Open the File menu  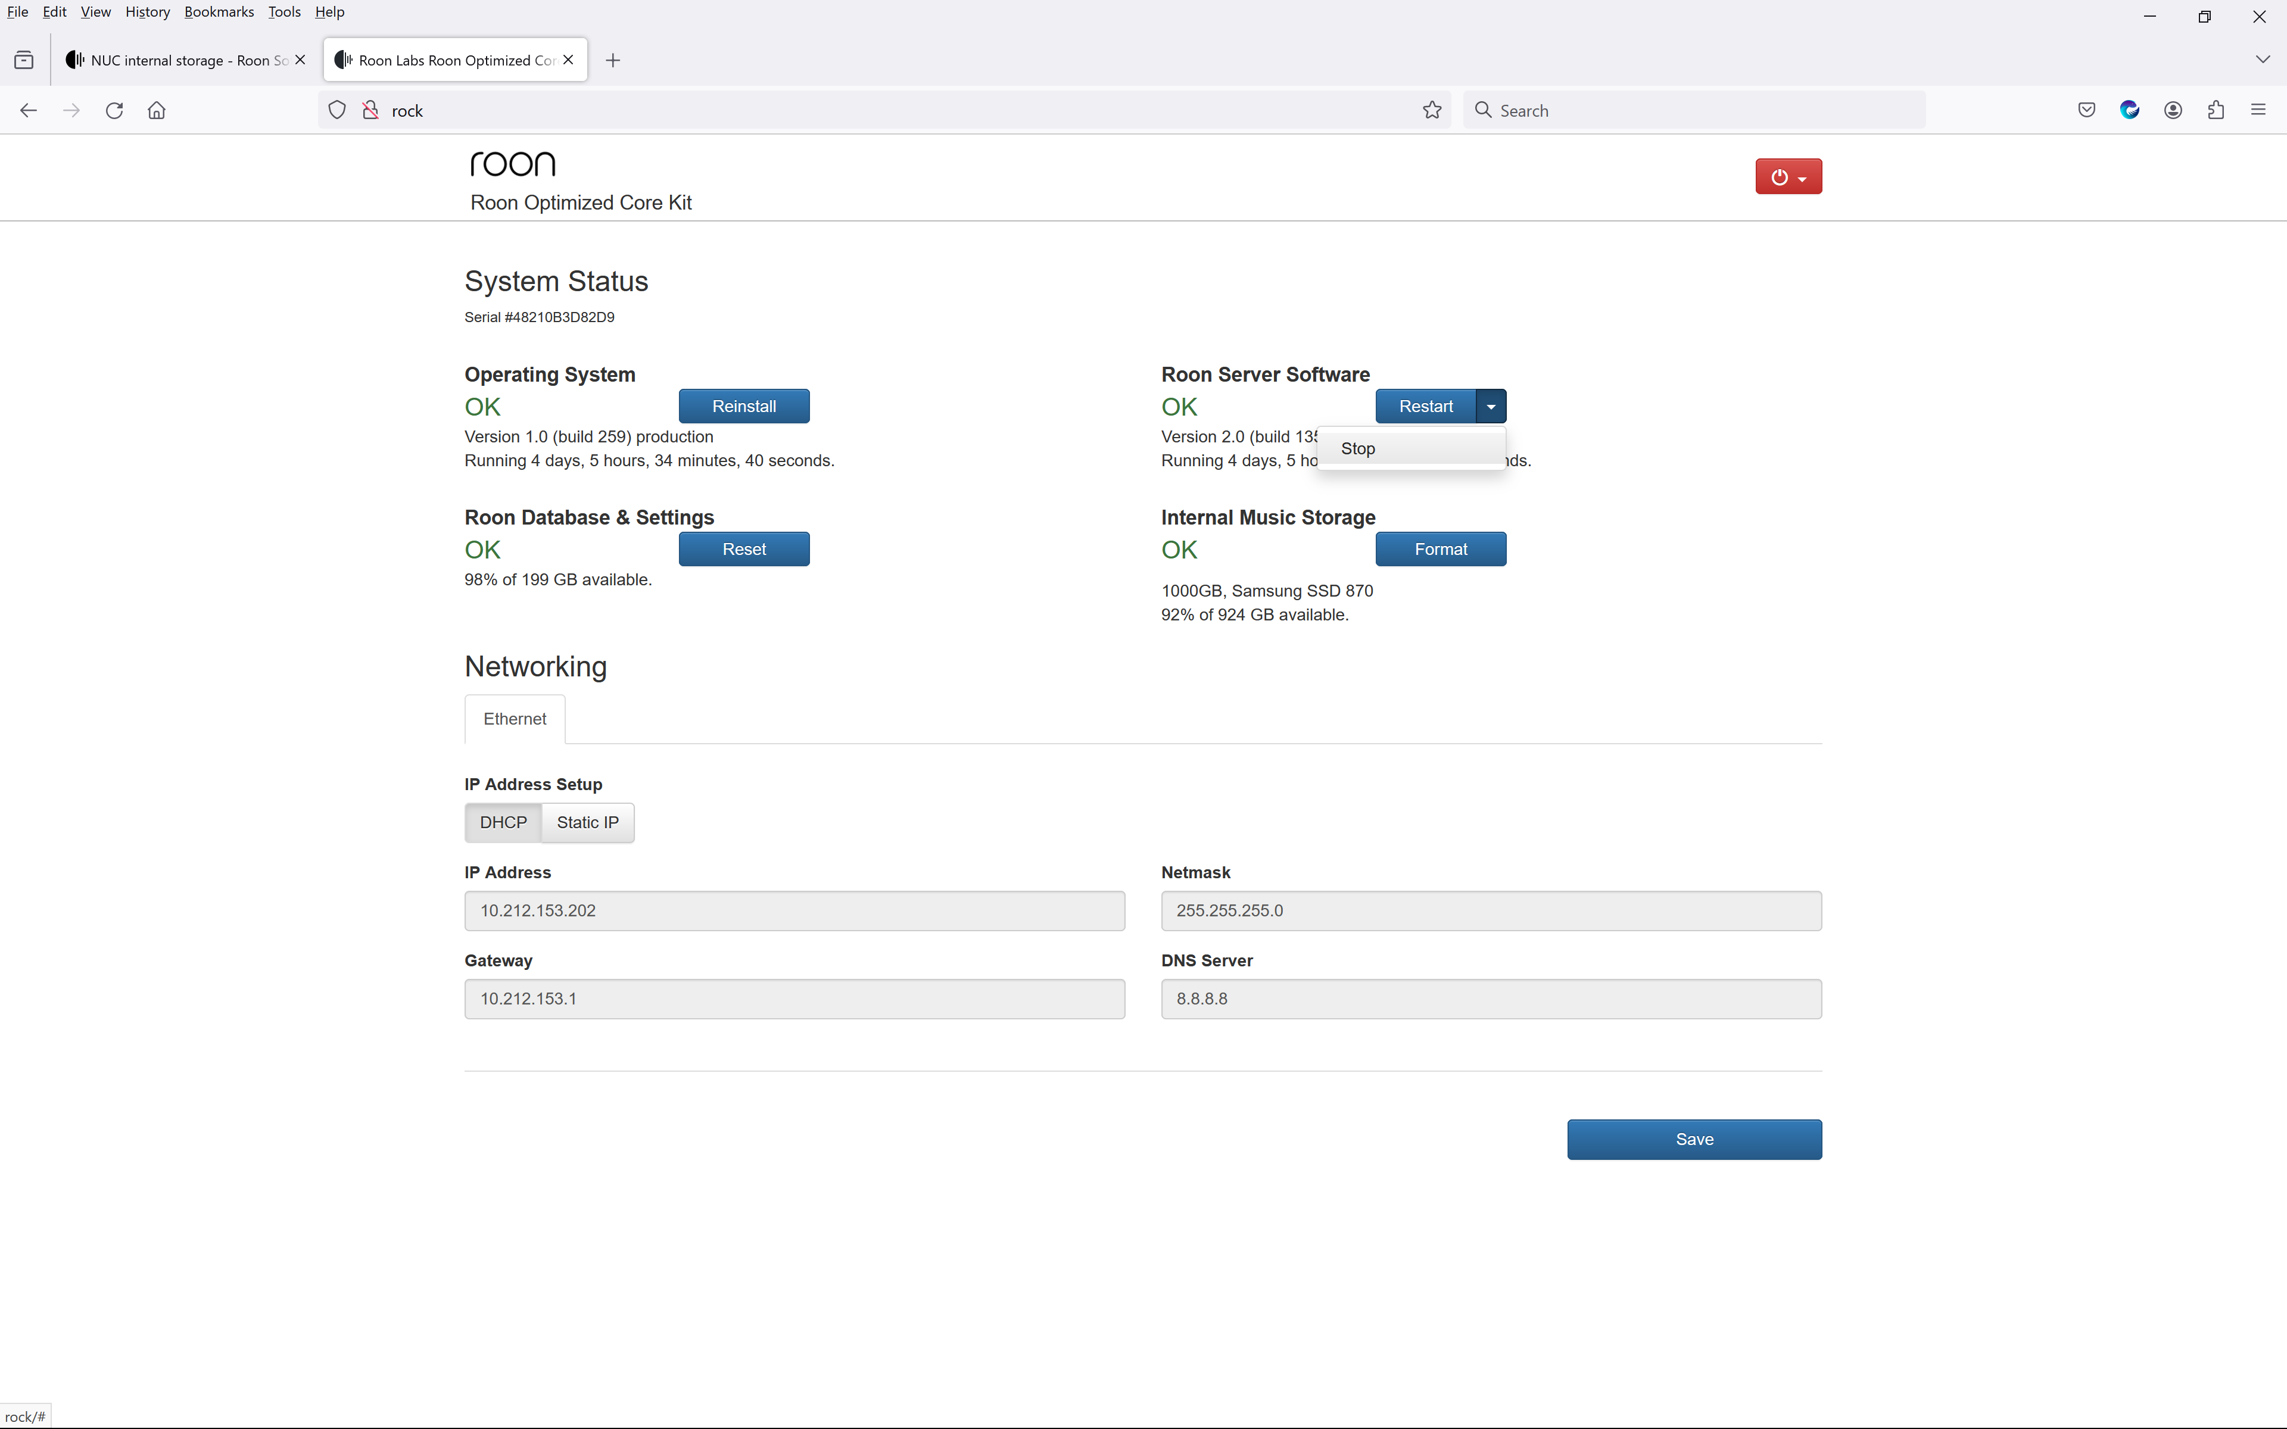[17, 13]
